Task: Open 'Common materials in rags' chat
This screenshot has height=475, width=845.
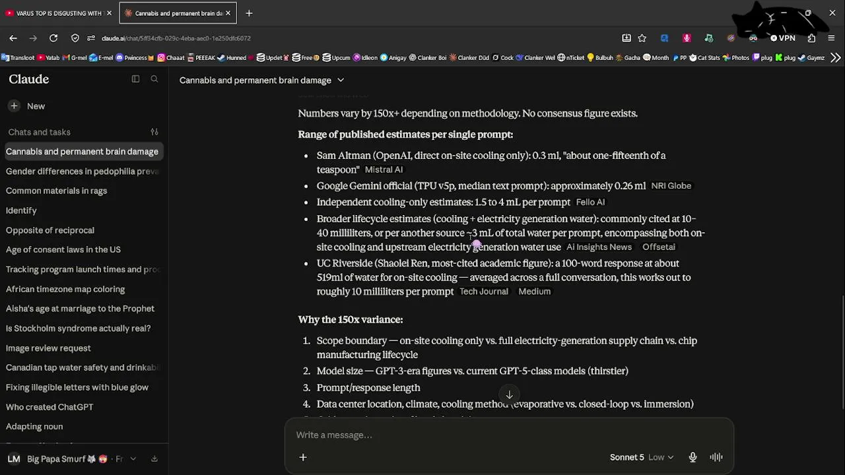Action: coord(83,191)
